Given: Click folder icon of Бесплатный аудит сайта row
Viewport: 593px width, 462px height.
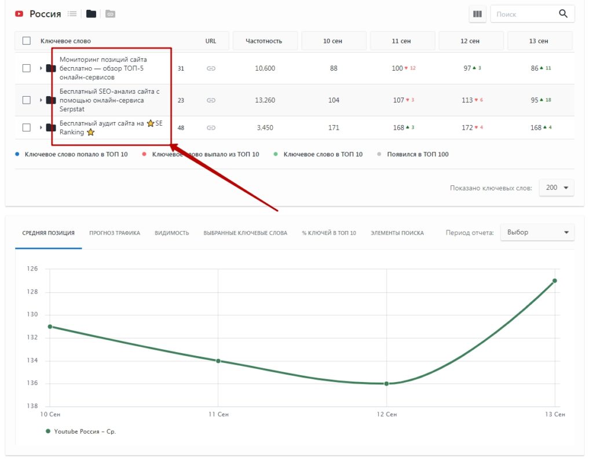Looking at the screenshot, I should 51,127.
